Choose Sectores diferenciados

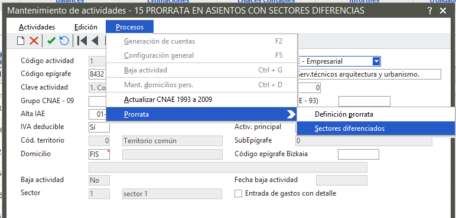tap(376, 128)
